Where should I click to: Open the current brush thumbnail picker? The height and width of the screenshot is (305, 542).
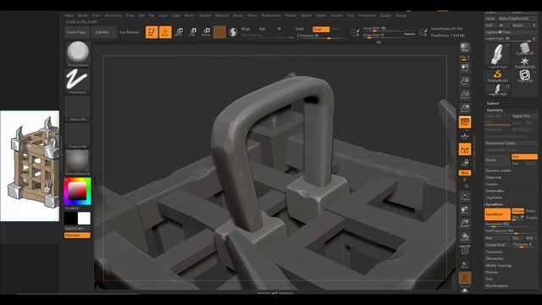78,53
